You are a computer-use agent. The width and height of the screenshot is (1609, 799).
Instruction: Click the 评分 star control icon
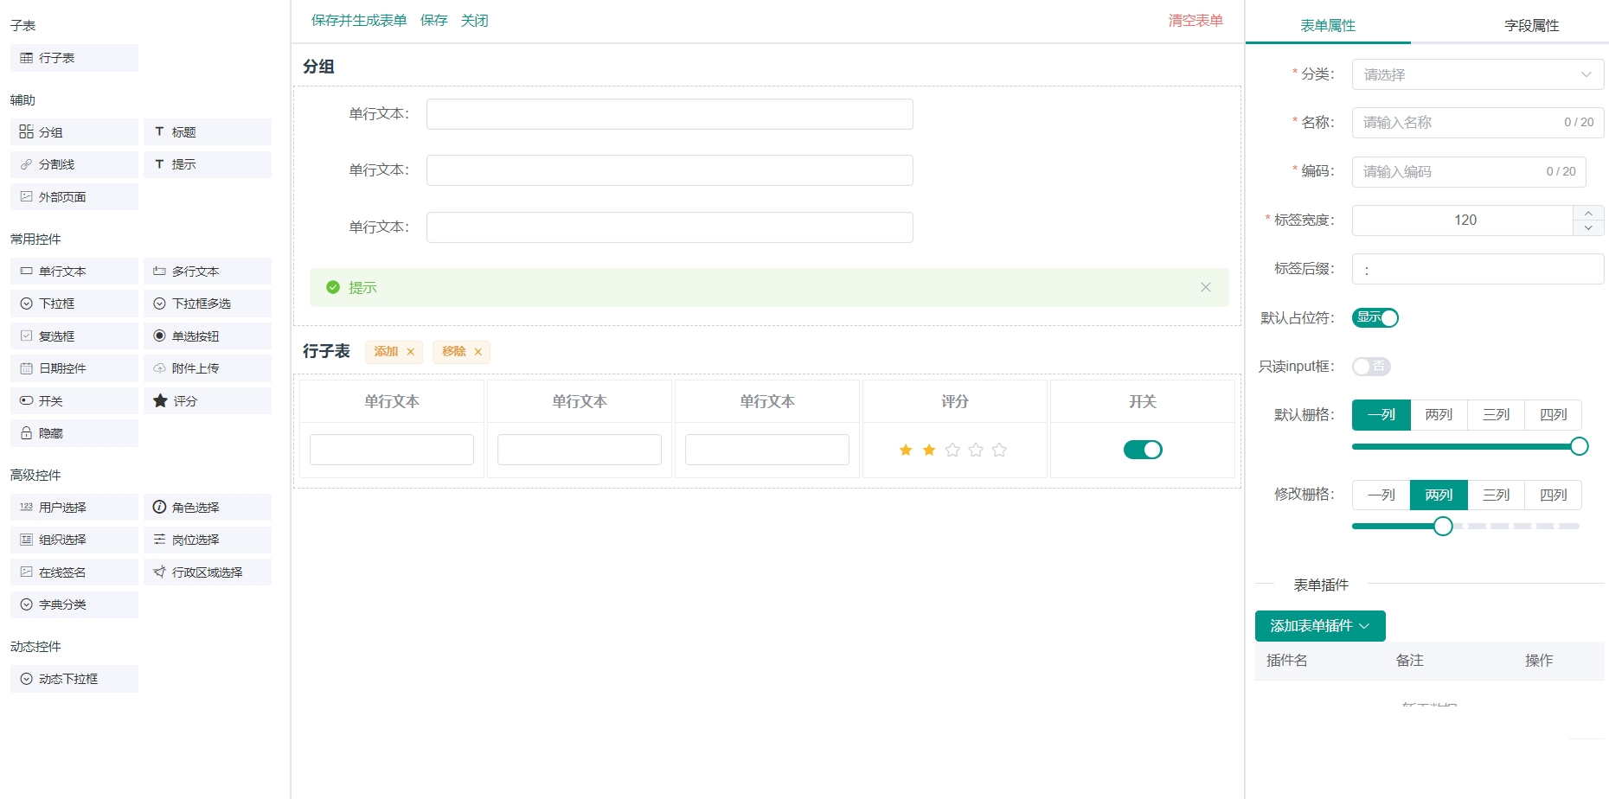pos(160,401)
